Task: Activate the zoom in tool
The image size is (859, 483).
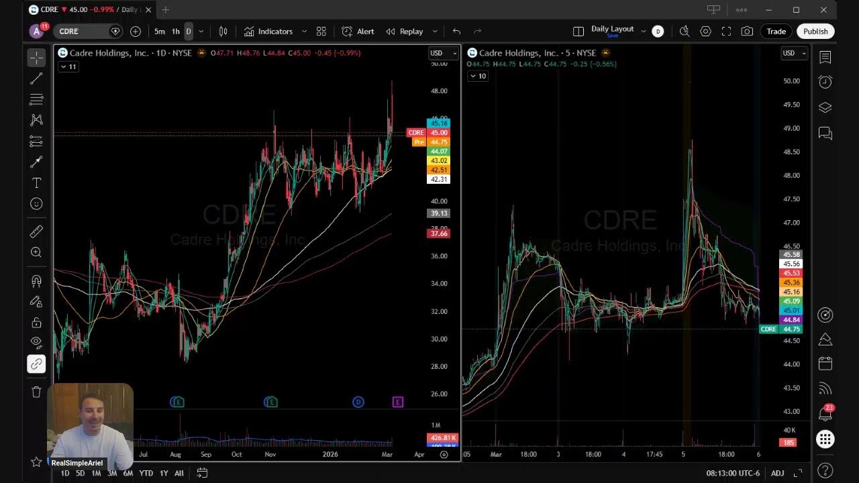Action: coord(36,252)
